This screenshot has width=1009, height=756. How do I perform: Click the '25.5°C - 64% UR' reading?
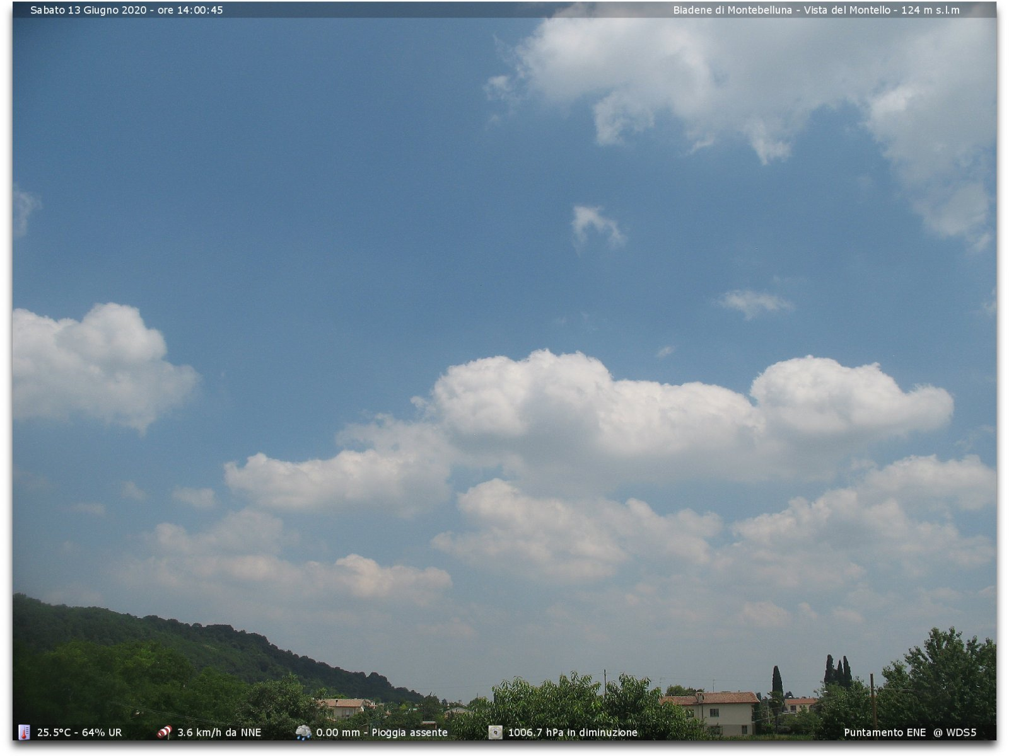point(79,733)
